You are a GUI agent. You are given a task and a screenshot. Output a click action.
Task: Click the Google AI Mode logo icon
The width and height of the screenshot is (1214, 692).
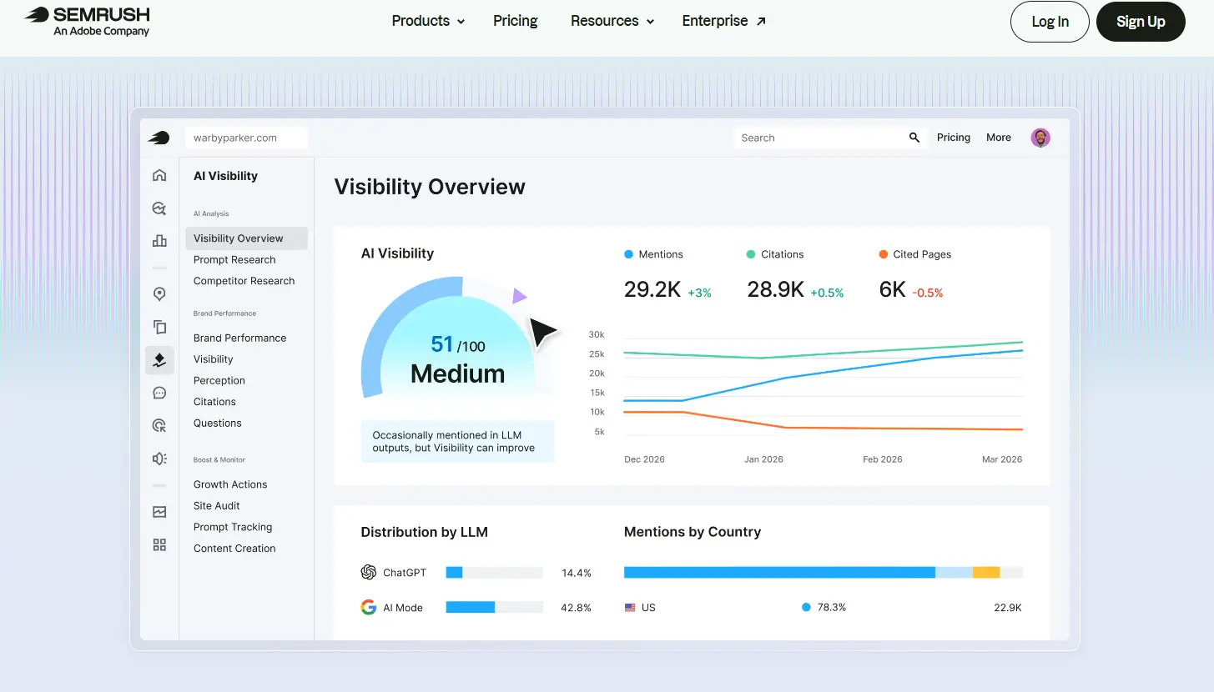click(368, 607)
